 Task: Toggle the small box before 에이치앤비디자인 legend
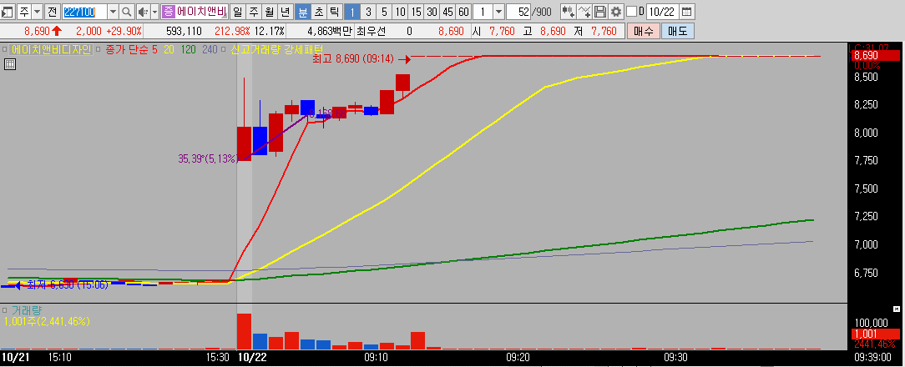[x=5, y=49]
